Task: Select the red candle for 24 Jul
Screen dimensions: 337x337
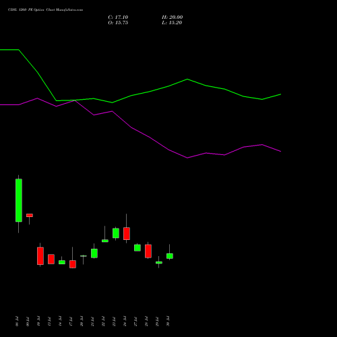Action: coord(127,234)
